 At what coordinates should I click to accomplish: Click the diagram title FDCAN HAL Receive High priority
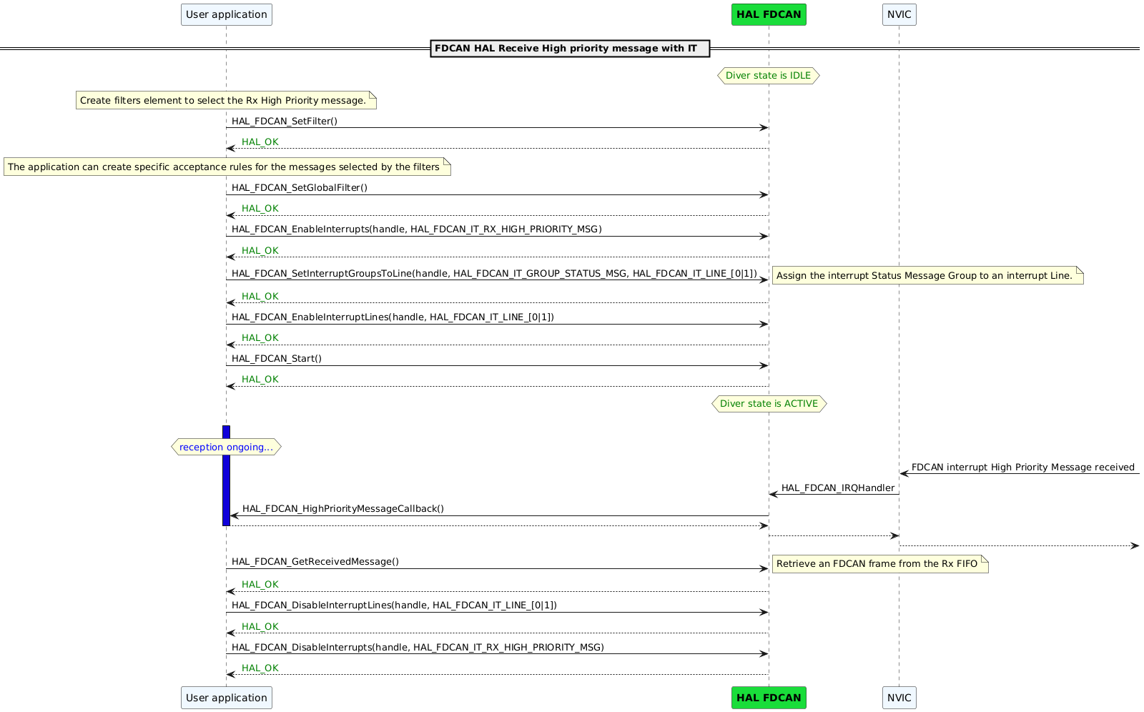568,49
